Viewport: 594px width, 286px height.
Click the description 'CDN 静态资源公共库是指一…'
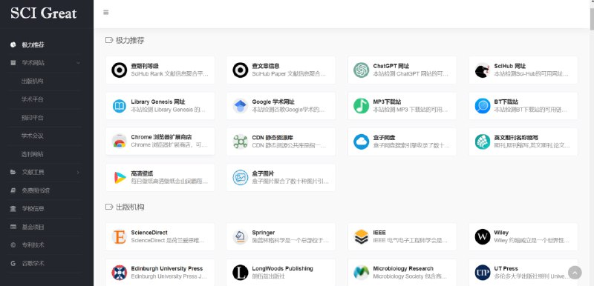pyautogui.click(x=289, y=146)
